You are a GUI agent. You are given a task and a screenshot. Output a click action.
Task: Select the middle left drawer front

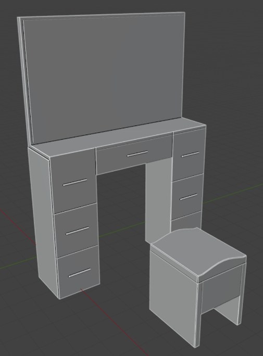point(76,230)
